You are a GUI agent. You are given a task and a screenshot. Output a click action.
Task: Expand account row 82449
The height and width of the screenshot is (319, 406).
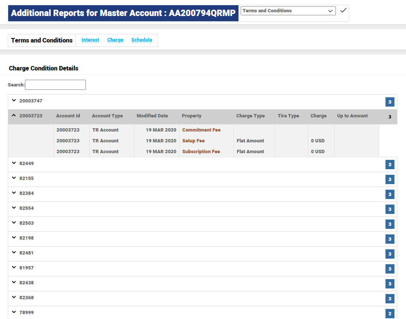click(x=14, y=163)
